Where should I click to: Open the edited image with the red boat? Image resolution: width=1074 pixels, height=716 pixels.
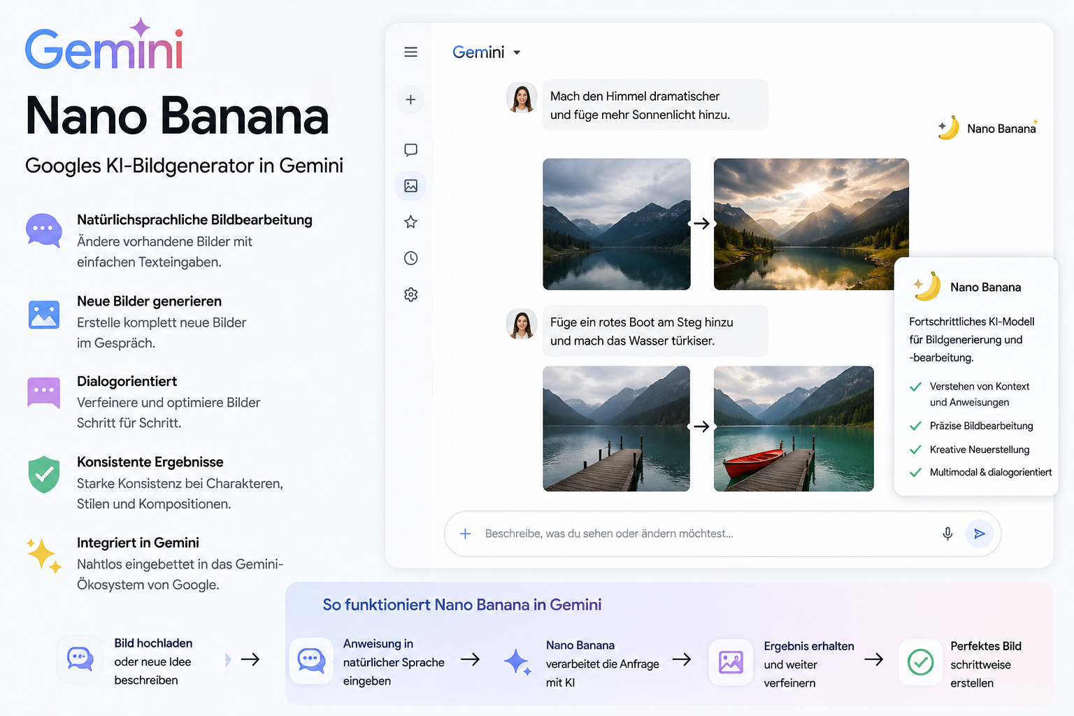794,429
